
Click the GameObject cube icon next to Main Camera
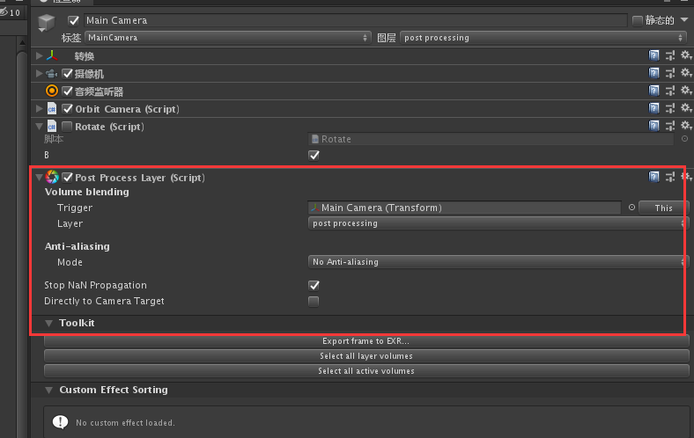[46, 22]
